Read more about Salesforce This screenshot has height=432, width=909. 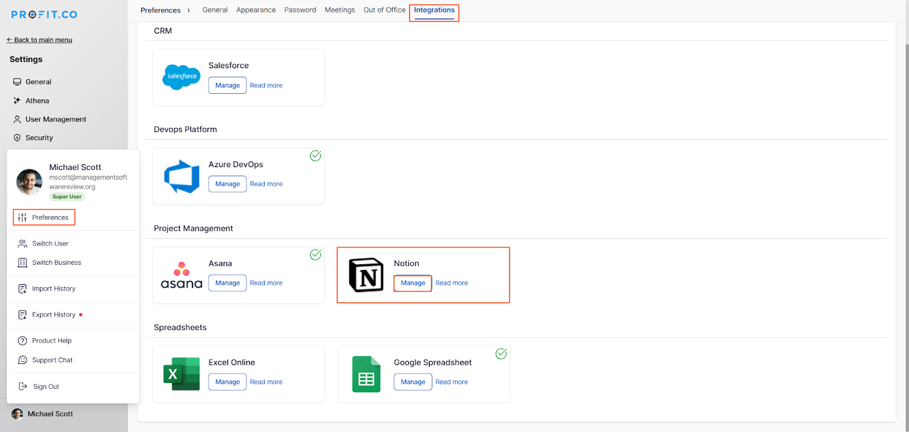pos(266,85)
